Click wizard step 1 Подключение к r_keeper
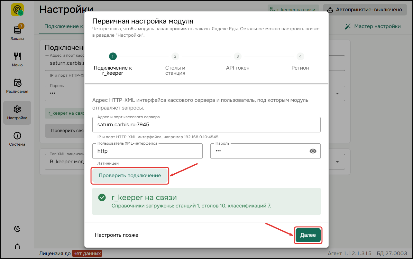The height and width of the screenshot is (259, 413). pyautogui.click(x=113, y=65)
